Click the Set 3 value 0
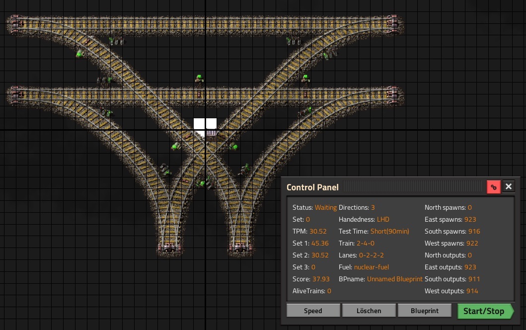Screen dimensions: 526x330 [x=313, y=267]
